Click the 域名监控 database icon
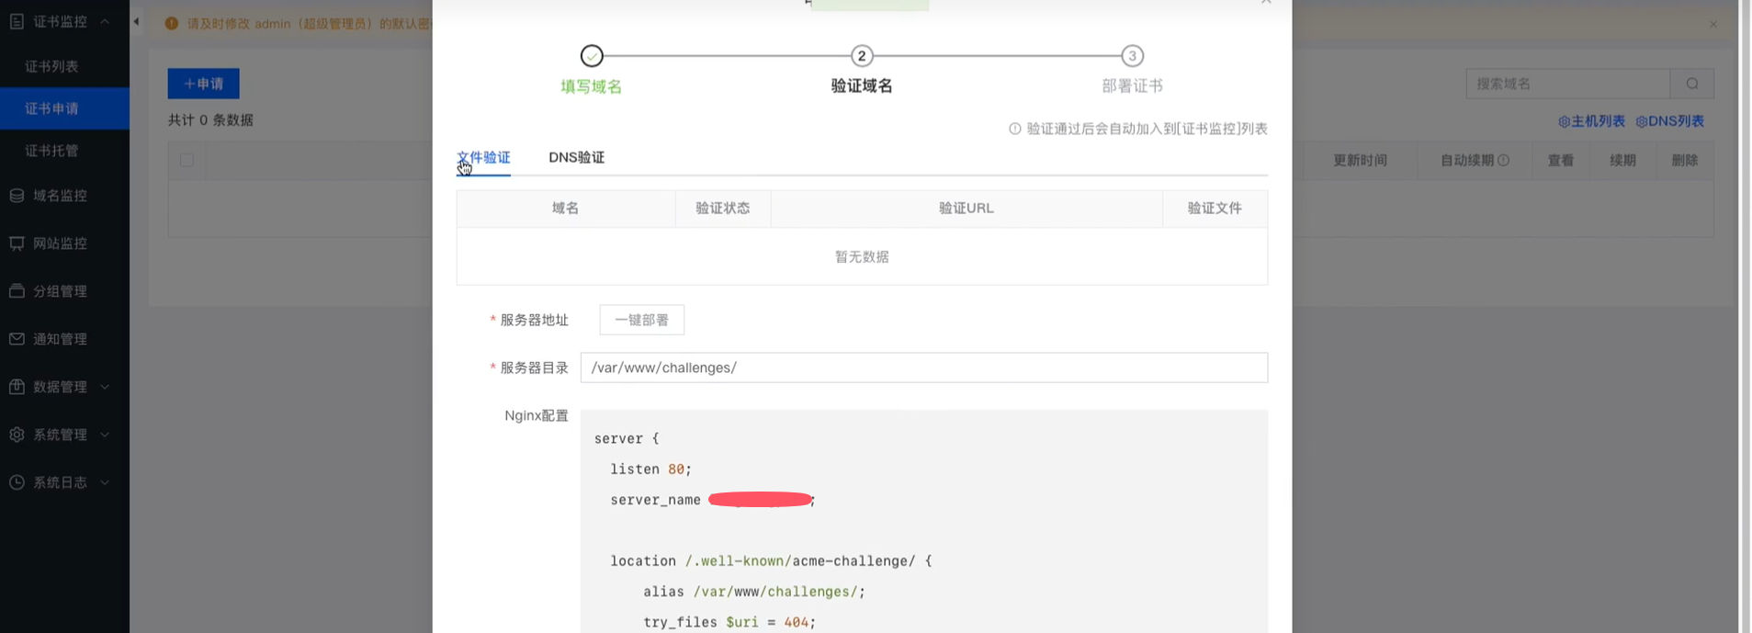The width and height of the screenshot is (1752, 633). 17,196
